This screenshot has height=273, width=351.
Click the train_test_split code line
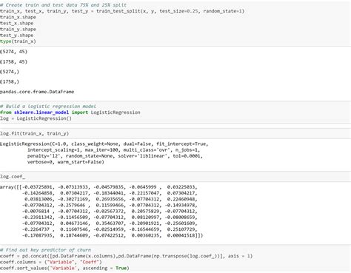click(122, 11)
